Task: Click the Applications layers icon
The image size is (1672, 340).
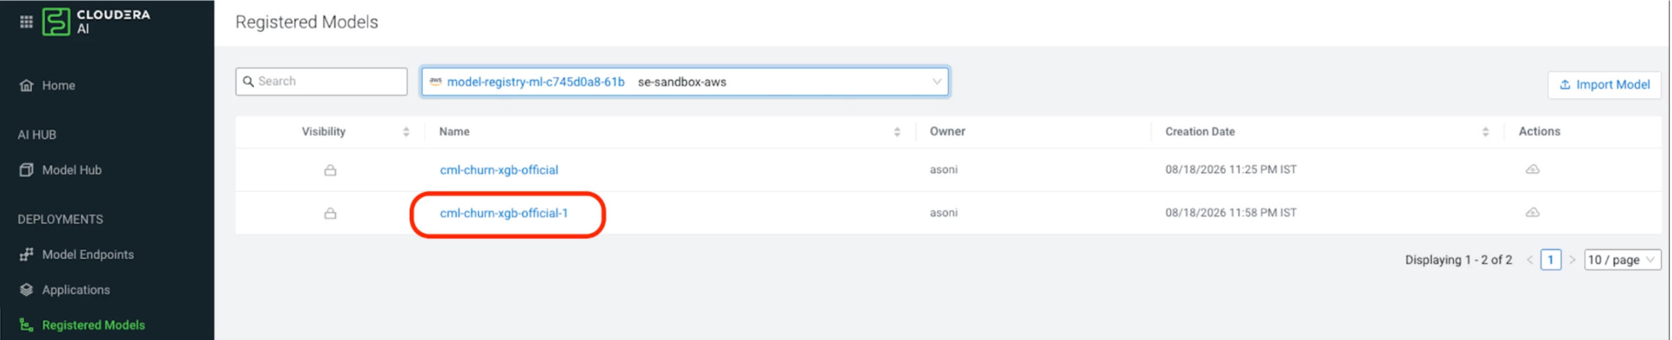Action: [26, 290]
